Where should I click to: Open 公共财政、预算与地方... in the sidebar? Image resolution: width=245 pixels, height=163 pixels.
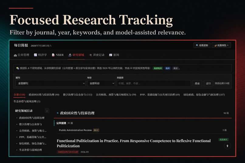[33, 131]
